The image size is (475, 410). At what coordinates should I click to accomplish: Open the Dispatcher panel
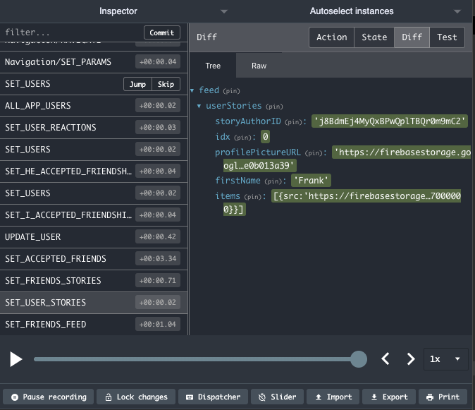pos(214,397)
